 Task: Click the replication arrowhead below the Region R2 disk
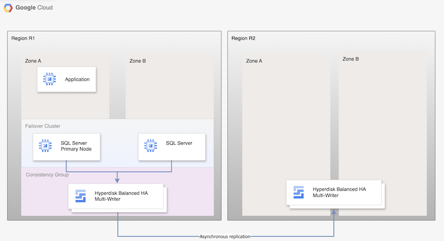(335, 212)
